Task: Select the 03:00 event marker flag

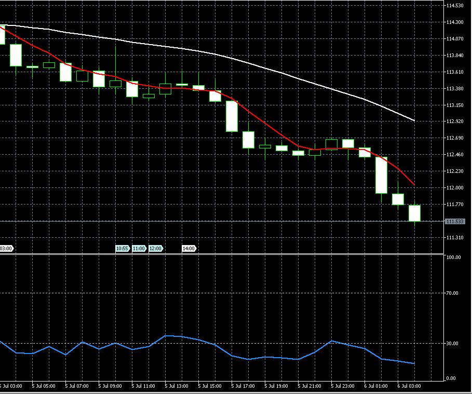Action: click(6, 249)
